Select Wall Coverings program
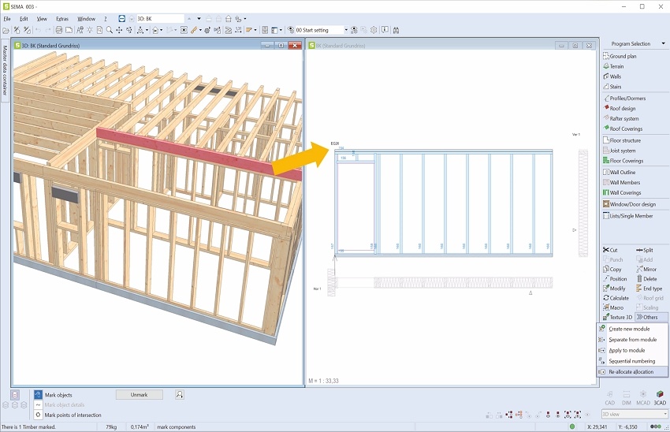This screenshot has width=670, height=432. (x=622, y=192)
